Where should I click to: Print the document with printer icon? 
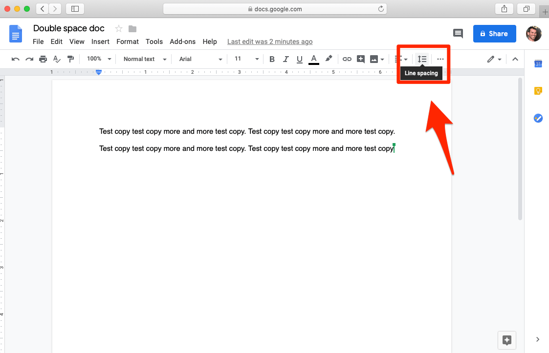(43, 59)
